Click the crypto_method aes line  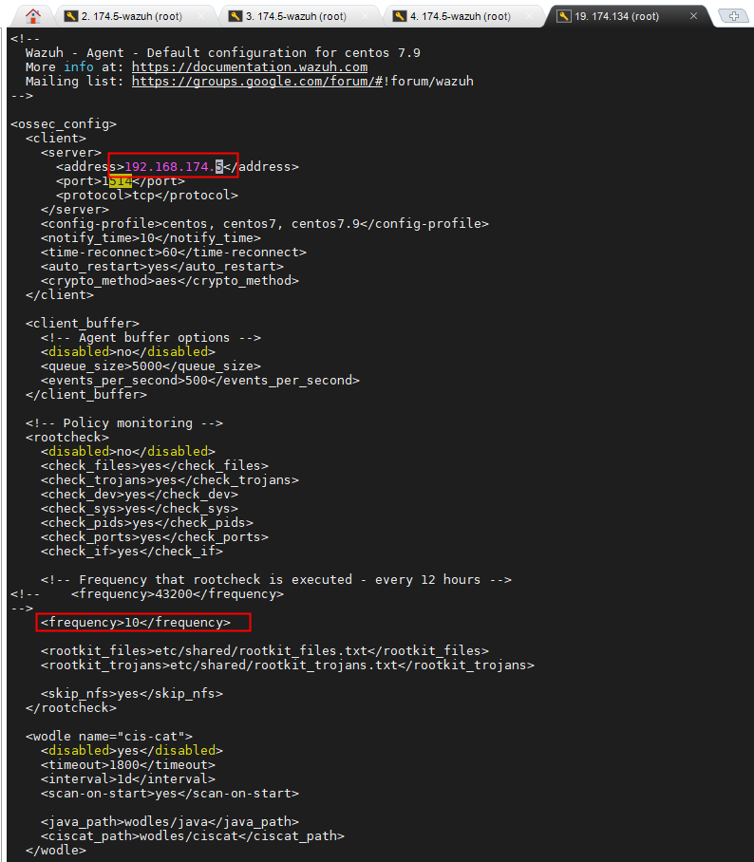click(x=170, y=281)
